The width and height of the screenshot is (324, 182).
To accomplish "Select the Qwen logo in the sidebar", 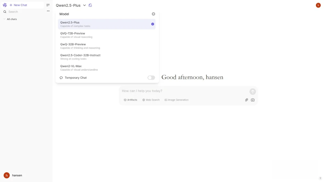I will click(x=5, y=5).
